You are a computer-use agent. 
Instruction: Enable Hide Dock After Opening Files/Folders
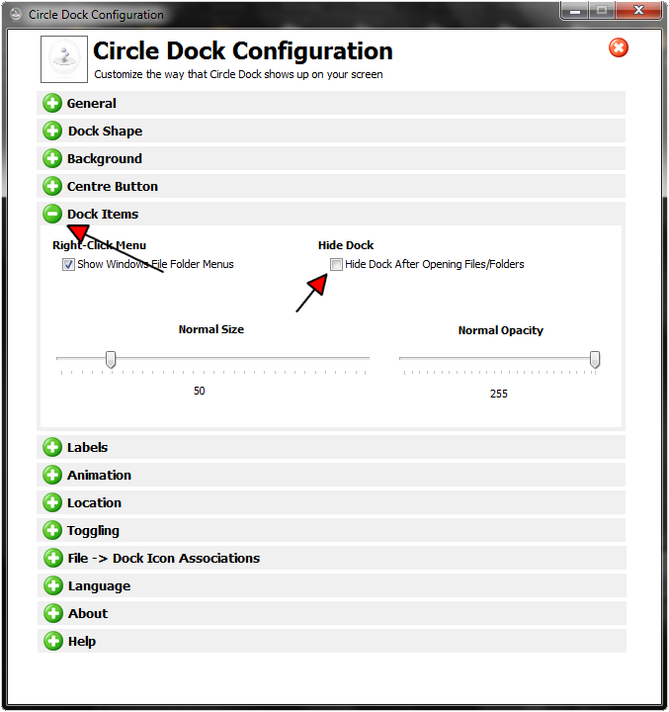click(337, 265)
